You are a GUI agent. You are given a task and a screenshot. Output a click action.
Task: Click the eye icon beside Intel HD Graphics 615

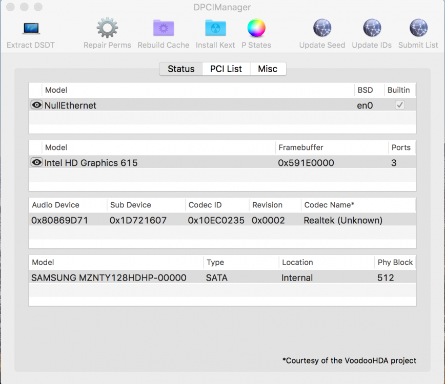(x=36, y=162)
